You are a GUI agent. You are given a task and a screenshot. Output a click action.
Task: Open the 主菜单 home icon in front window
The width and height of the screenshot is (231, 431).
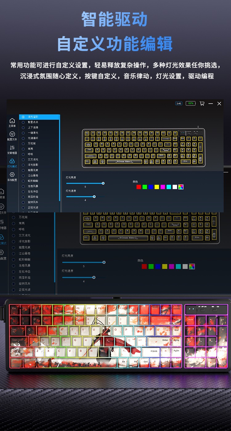click(12, 121)
